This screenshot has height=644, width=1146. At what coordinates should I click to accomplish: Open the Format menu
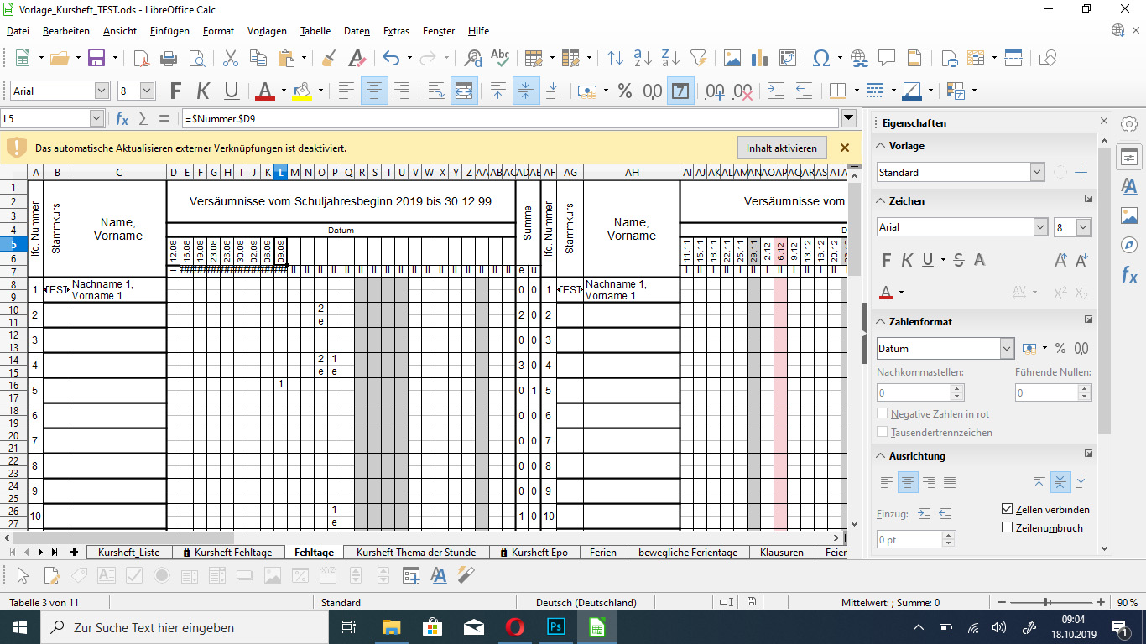(x=218, y=31)
